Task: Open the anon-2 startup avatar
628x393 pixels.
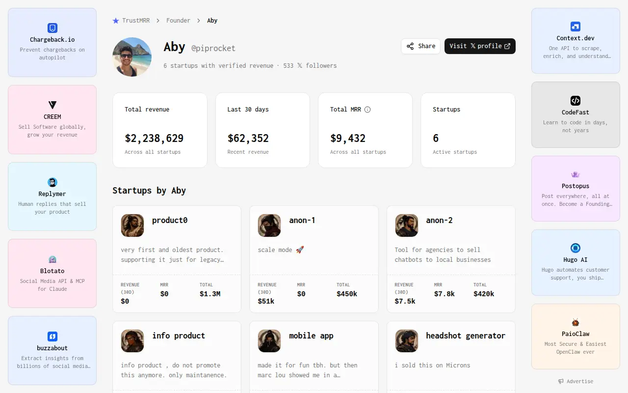Action: pos(407,225)
